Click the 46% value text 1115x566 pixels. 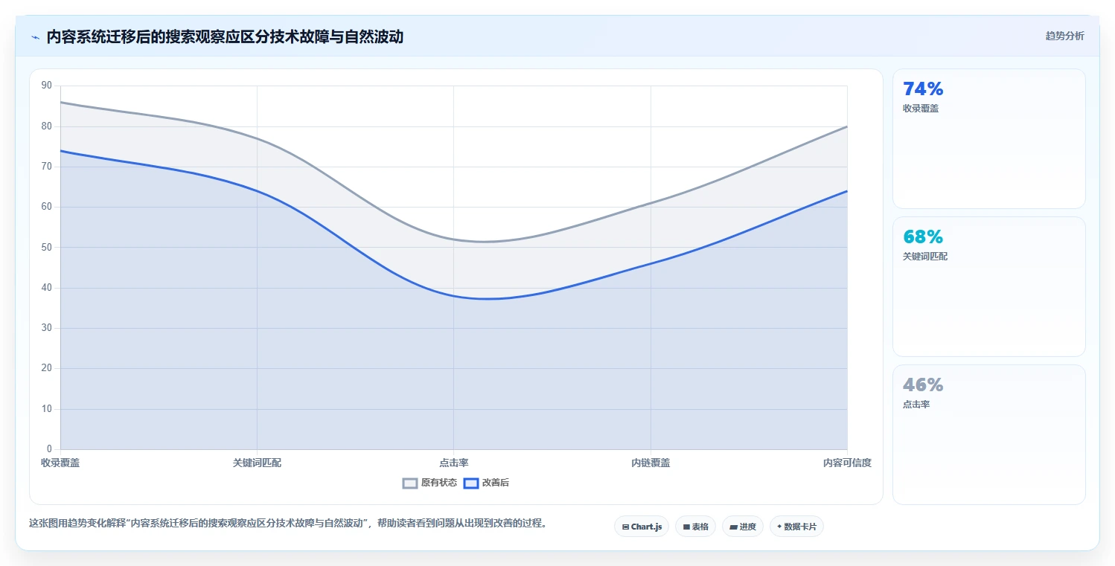(x=923, y=385)
